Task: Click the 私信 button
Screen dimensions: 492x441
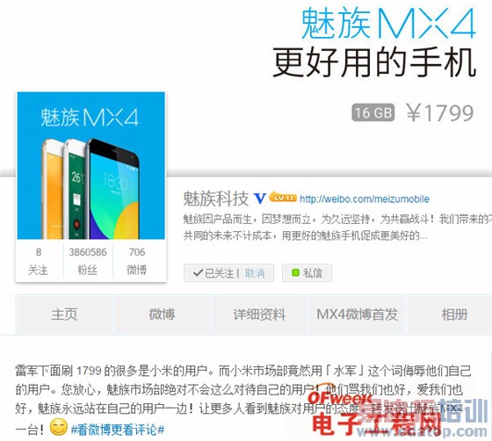Action: (307, 273)
